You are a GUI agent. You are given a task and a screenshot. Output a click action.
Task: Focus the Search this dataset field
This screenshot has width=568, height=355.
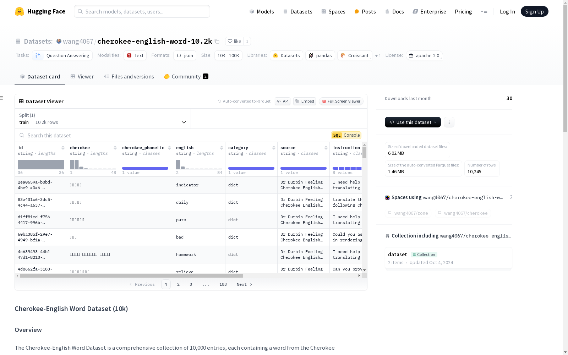pos(174,135)
